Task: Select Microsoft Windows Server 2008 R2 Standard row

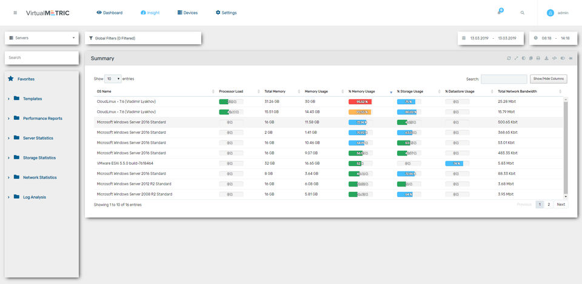Action: coord(329,194)
